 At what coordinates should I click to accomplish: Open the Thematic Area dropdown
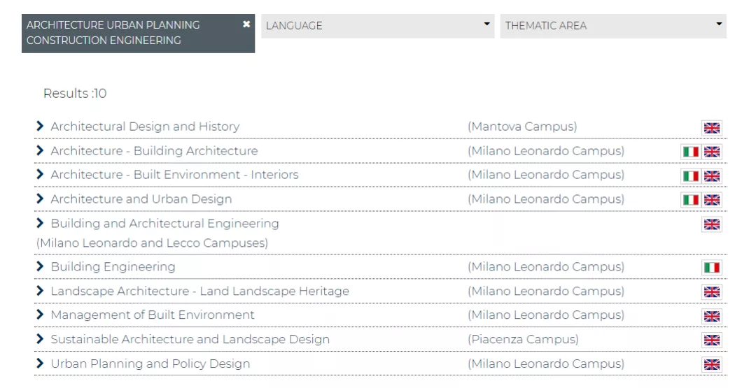click(x=613, y=26)
